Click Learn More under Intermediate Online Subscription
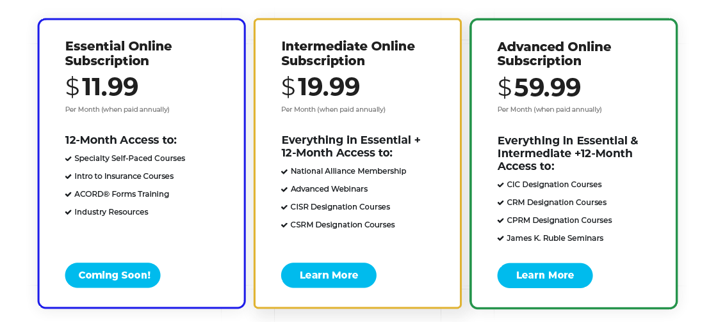Viewport: 709px width, 322px height. tap(329, 275)
